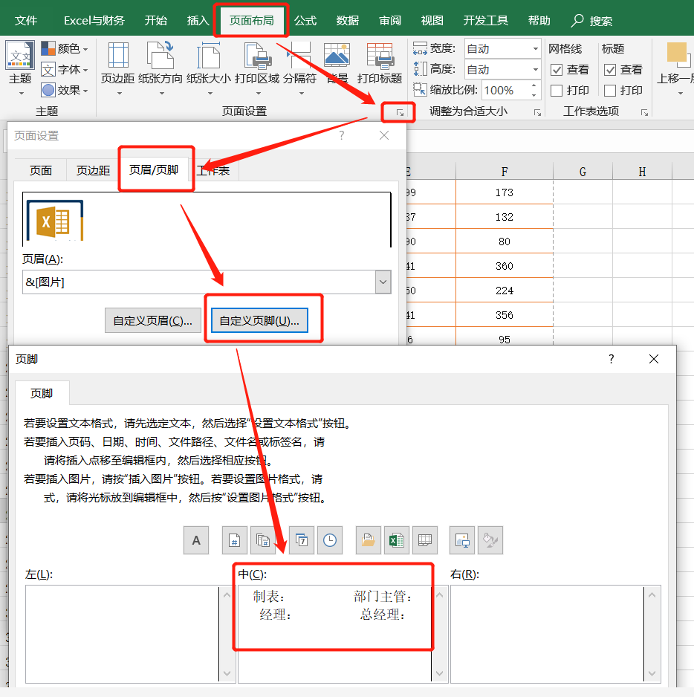Close the Footer (页脚) dialog
The image size is (694, 697).
click(x=654, y=359)
